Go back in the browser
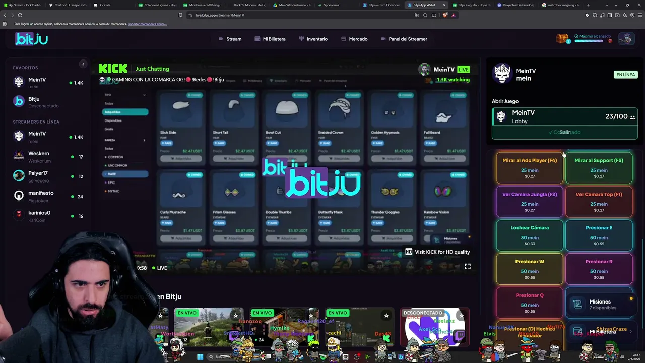Viewport: 645px width, 363px height. pyautogui.click(x=5, y=15)
